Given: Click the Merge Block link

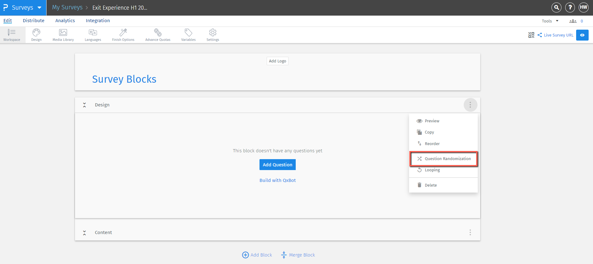Looking at the screenshot, I should pyautogui.click(x=298, y=255).
